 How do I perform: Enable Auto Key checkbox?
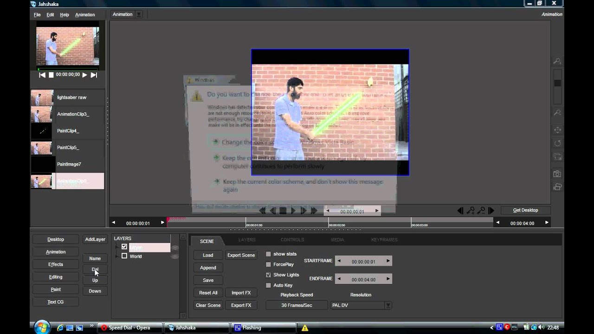(268, 285)
